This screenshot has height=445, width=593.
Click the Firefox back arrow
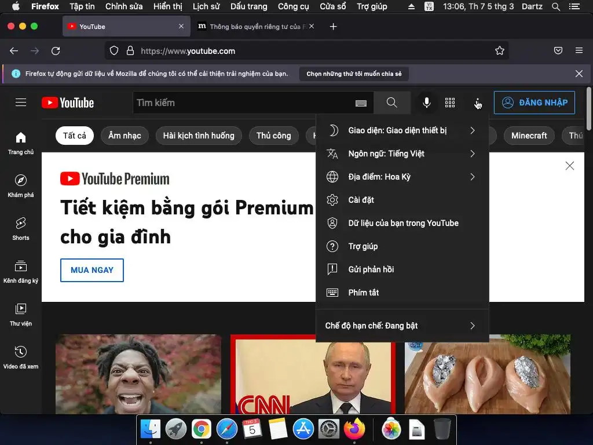tap(14, 51)
